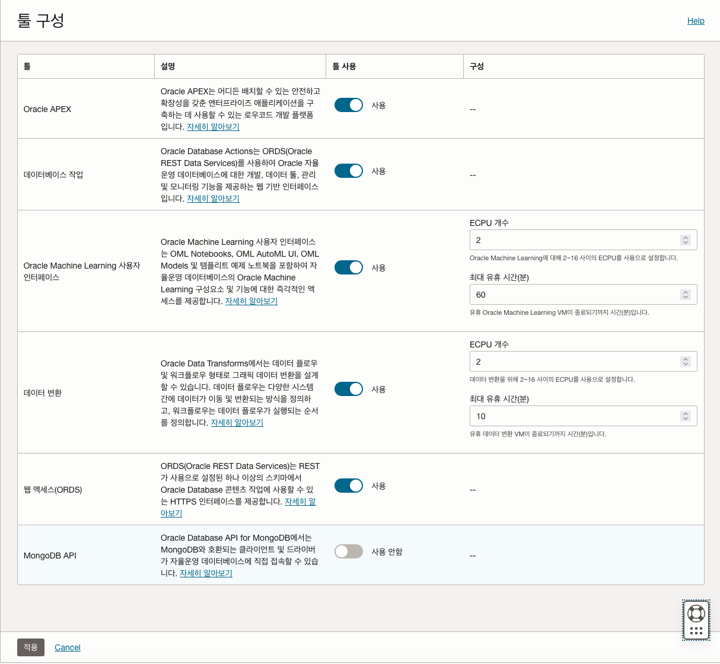Click the 적용 button
720x664 pixels.
click(x=31, y=647)
